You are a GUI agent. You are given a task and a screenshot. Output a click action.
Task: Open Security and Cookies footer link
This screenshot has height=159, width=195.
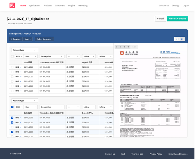point(178,154)
